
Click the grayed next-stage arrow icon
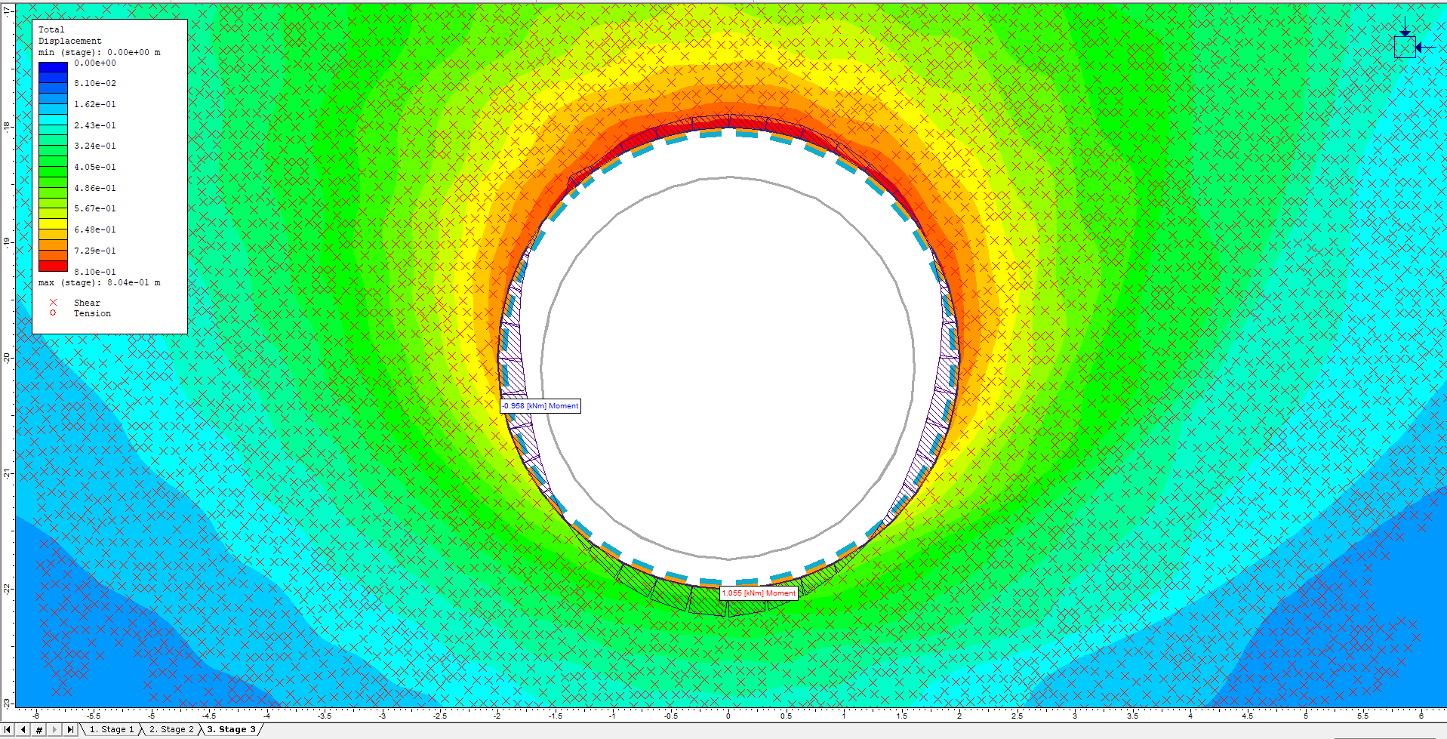(54, 729)
